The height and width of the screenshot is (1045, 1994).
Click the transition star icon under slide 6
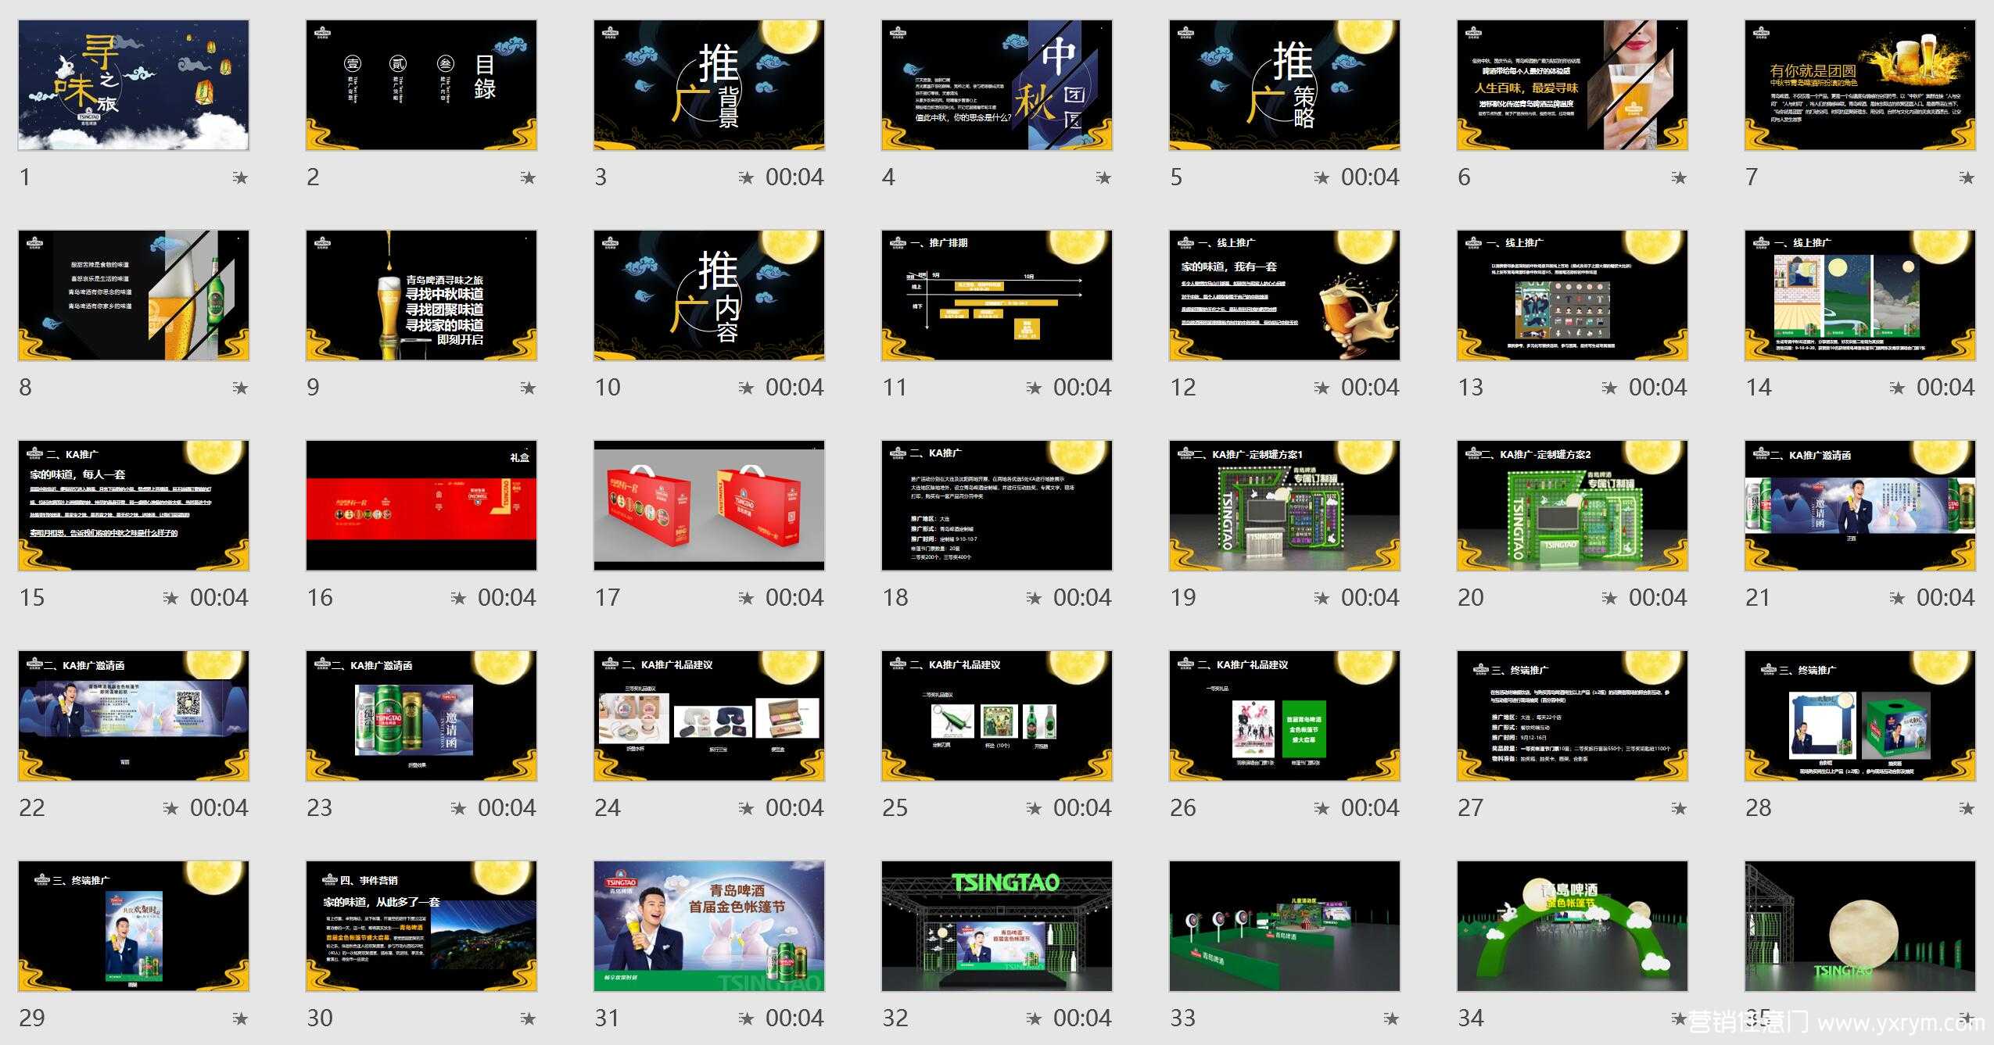[1679, 178]
